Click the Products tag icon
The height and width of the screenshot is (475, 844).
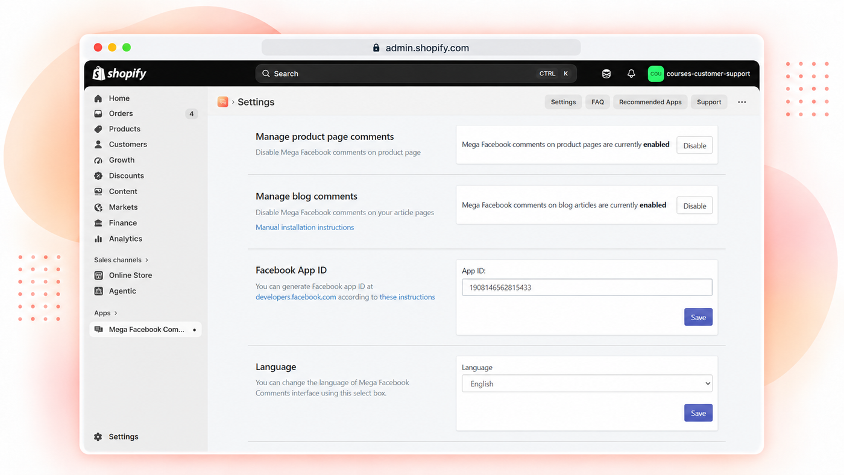(98, 129)
